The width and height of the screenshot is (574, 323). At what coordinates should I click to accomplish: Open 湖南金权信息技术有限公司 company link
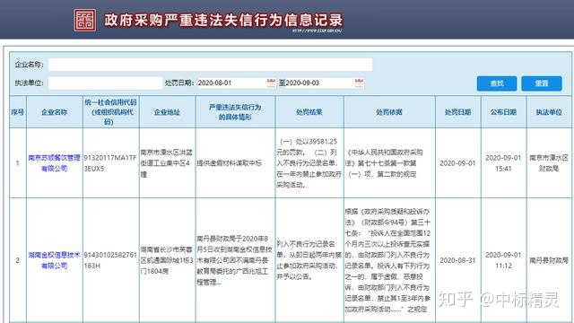54,260
